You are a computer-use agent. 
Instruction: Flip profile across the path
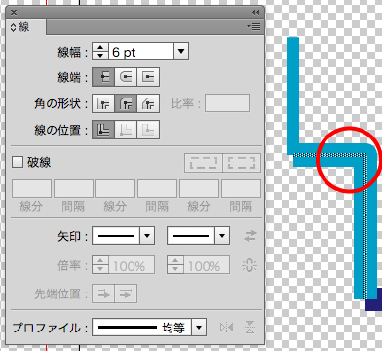[x=249, y=327]
